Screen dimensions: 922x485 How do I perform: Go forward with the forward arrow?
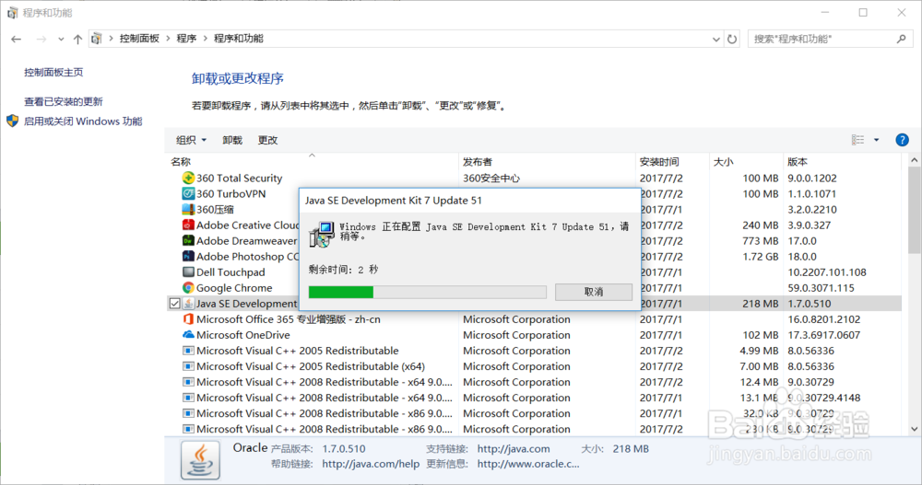41,39
